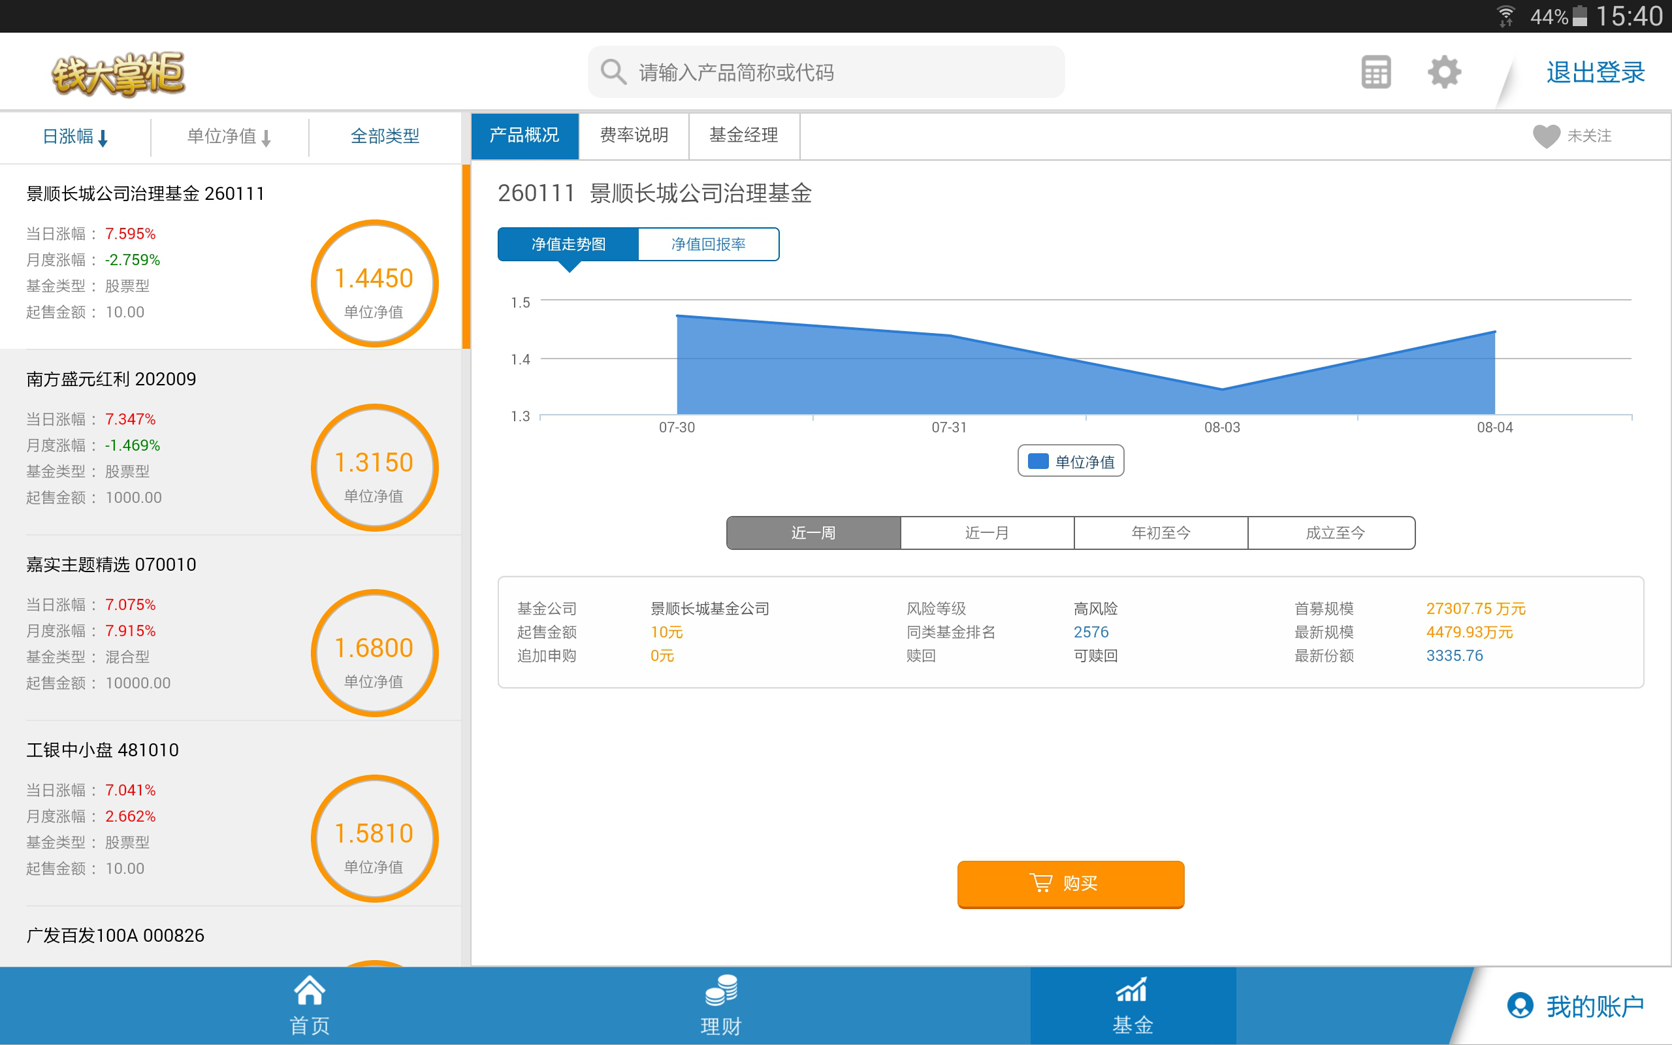Click 高风险 risk level text
Viewport: 1672px width, 1045px height.
pos(1096,608)
